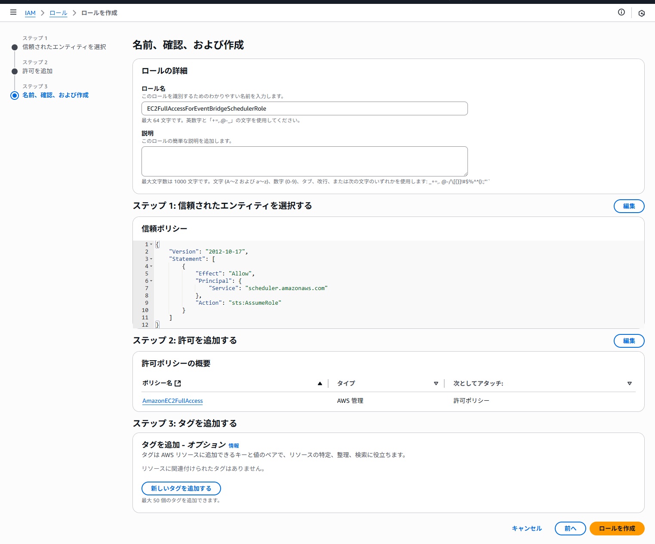Collapse the Statement fold arrow on line 3
The width and height of the screenshot is (655, 544).
(x=151, y=259)
